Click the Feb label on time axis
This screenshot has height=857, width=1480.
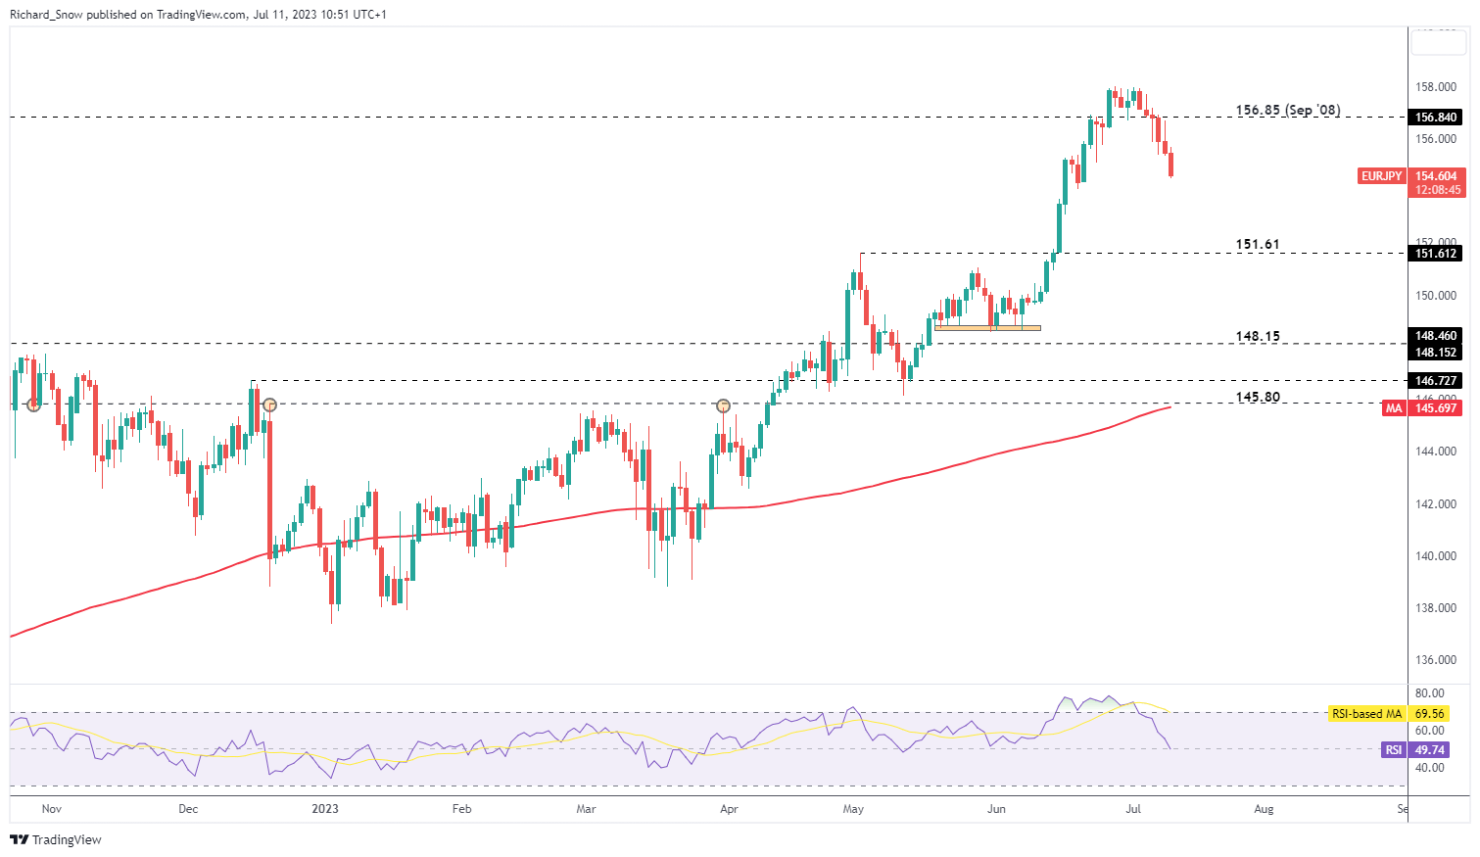(x=461, y=809)
